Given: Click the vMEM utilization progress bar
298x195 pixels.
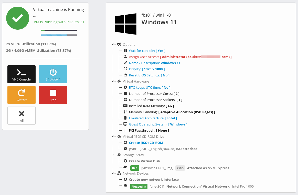Looking at the screenshot, I should pyautogui.click(x=59, y=35).
